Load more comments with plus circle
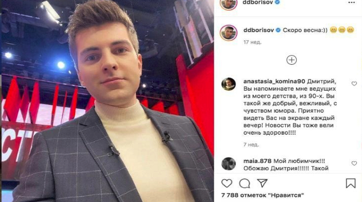362x202 pixels. point(291,60)
